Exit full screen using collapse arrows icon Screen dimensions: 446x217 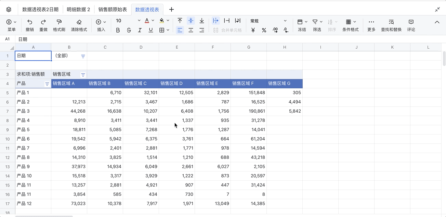point(437,10)
